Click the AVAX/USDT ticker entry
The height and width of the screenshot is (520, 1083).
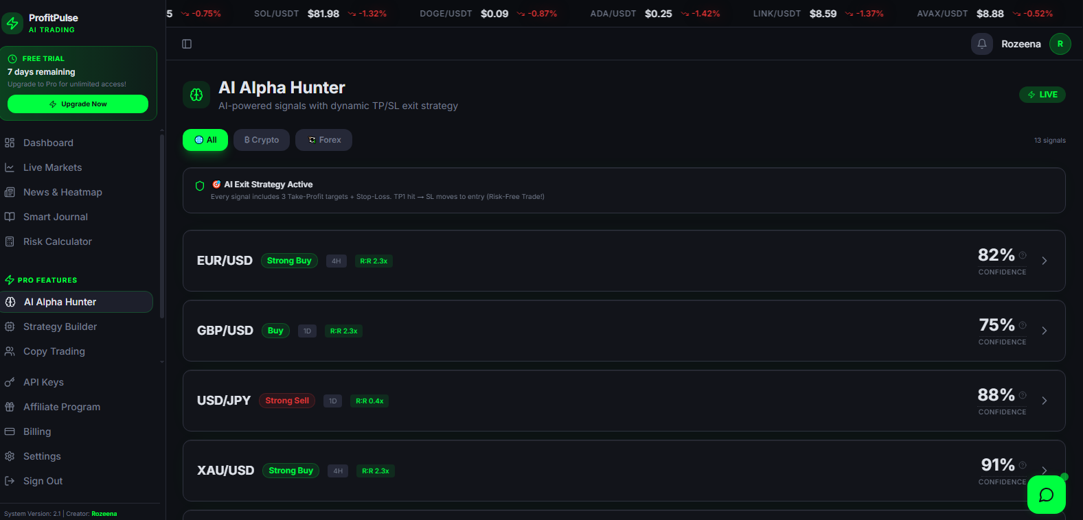[x=985, y=14]
